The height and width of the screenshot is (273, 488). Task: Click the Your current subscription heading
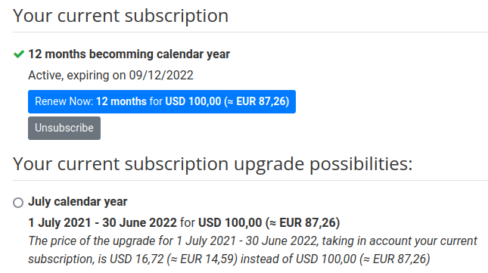click(x=121, y=16)
